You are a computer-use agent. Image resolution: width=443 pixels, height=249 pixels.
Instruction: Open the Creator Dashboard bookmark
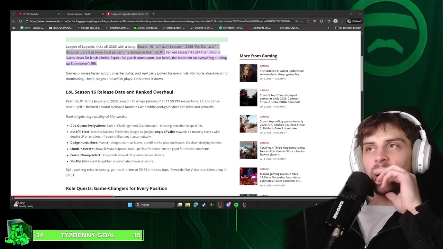click(146, 28)
